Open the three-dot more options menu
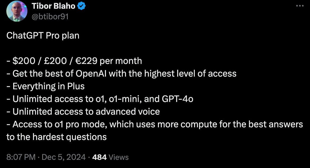This screenshot has width=310, height=168. pyautogui.click(x=300, y=6)
